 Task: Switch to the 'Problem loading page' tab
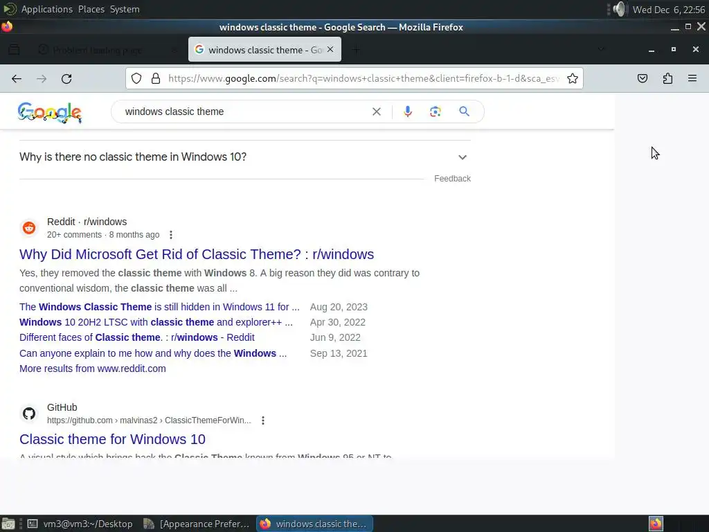(x=97, y=50)
